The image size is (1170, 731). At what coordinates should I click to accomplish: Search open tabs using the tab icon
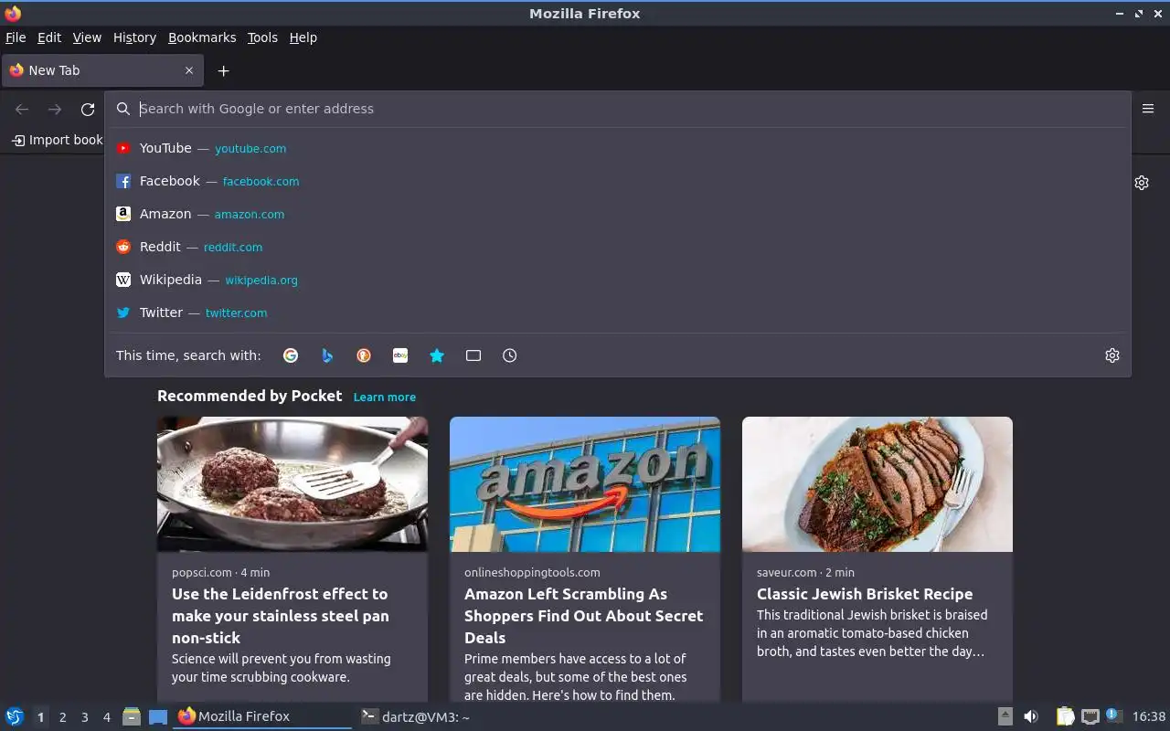(473, 355)
